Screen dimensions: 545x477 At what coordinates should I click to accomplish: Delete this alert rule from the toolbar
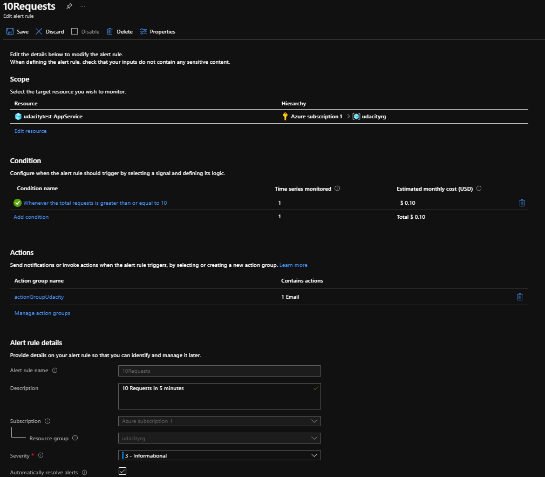[120, 32]
